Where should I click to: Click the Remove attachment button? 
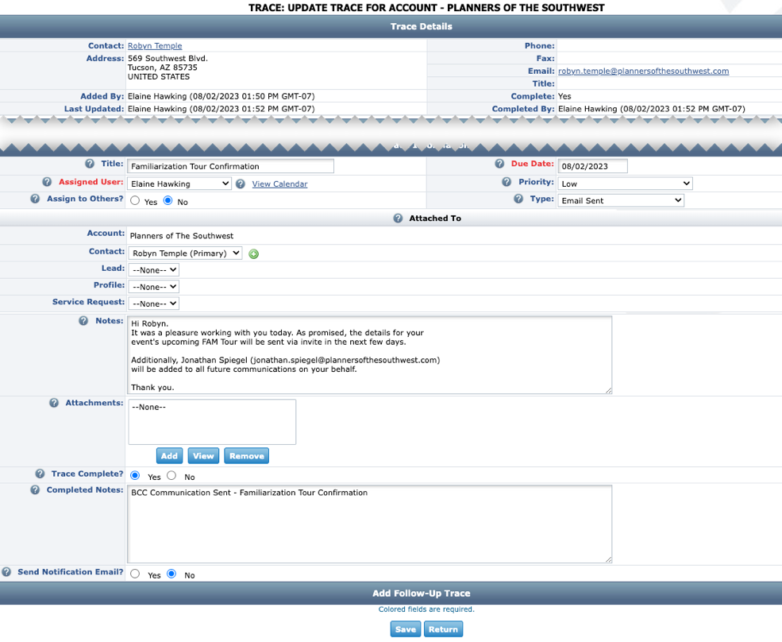click(247, 456)
